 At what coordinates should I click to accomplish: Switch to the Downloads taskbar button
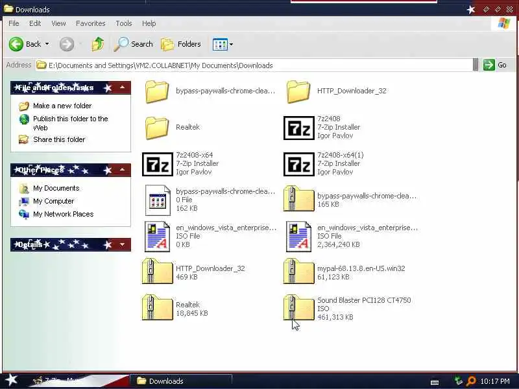pyautogui.click(x=181, y=381)
